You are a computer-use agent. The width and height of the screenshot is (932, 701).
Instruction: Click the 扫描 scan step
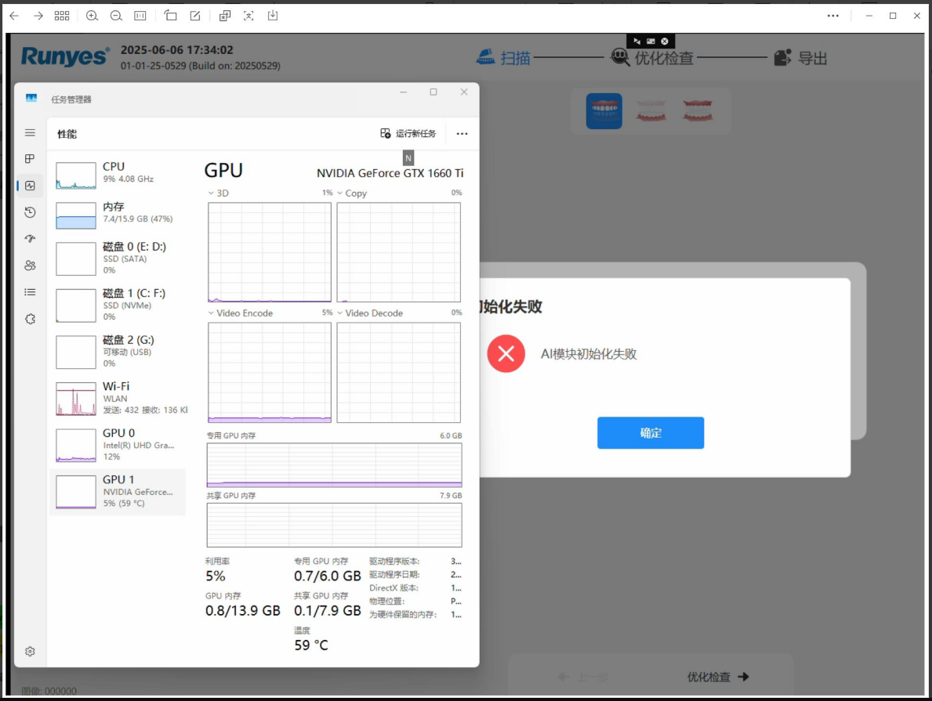[x=504, y=58]
